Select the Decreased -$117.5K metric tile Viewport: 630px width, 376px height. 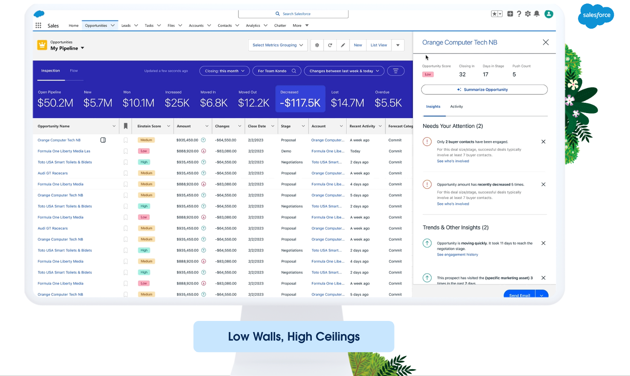pyautogui.click(x=300, y=99)
